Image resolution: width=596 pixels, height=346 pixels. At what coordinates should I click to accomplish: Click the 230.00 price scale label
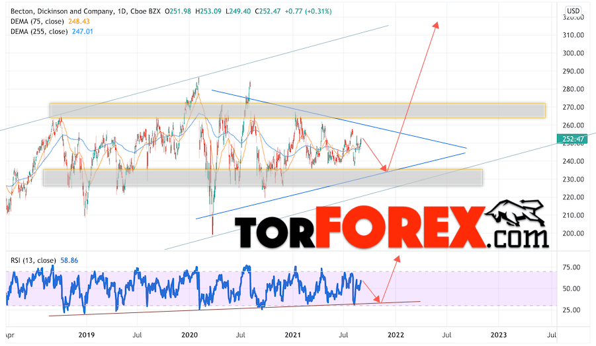pos(574,179)
